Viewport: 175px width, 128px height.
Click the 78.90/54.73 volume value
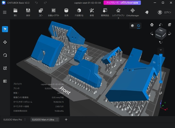[58, 102]
